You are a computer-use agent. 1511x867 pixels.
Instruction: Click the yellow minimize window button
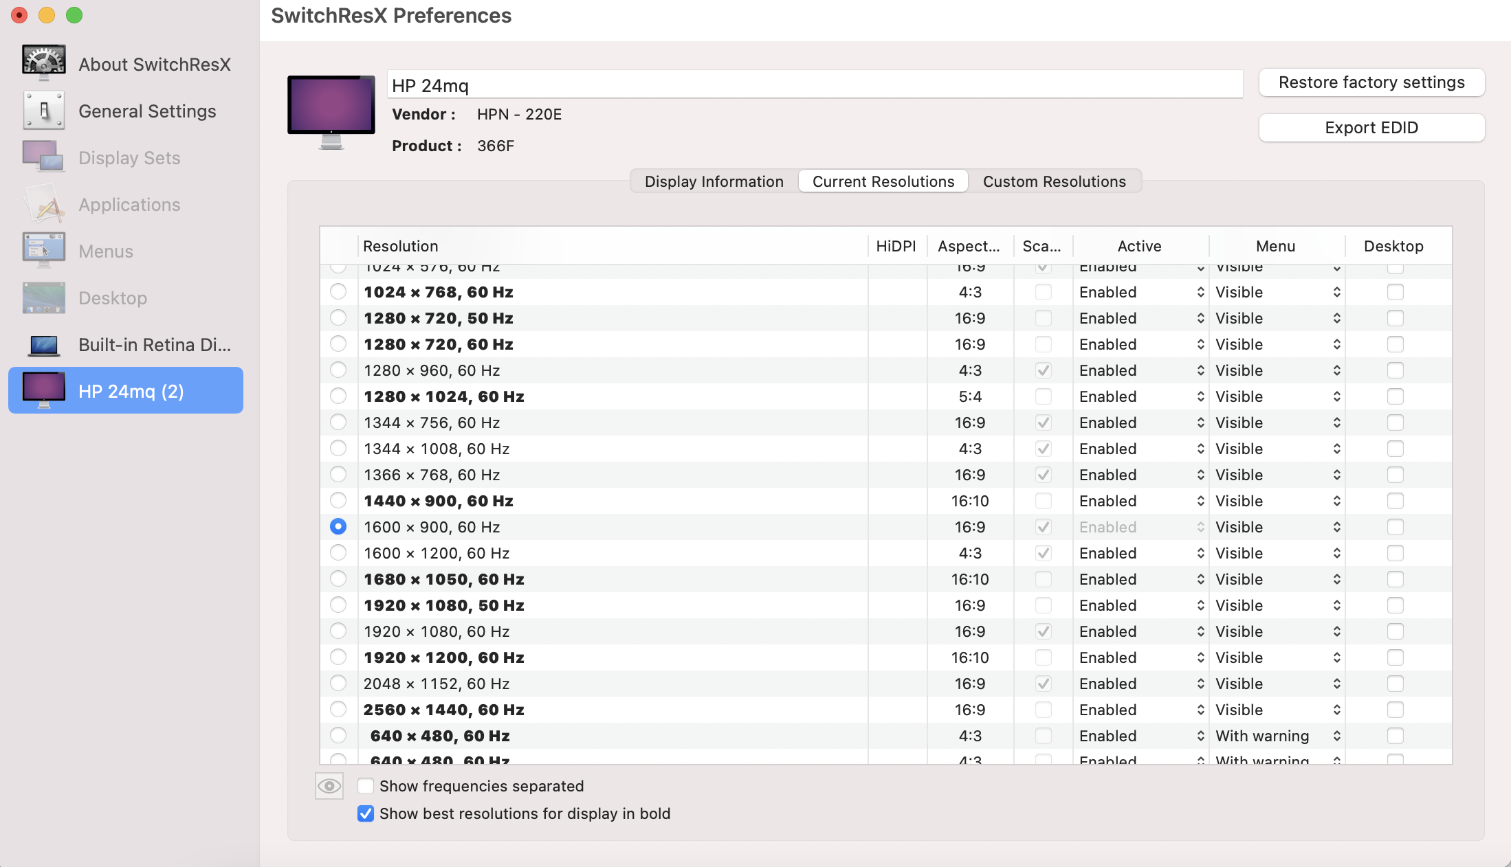(x=47, y=15)
